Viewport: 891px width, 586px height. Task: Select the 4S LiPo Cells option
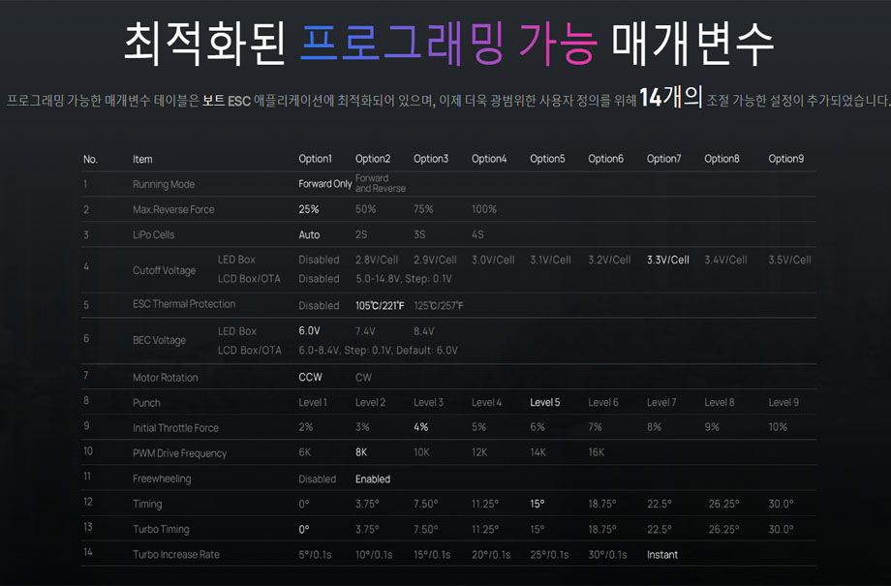[x=477, y=234]
